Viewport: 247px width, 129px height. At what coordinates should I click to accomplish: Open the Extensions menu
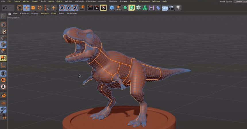144,1
